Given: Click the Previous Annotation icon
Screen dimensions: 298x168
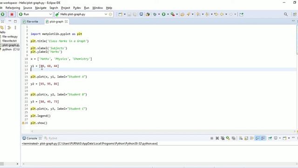Looking at the screenshot, I should pos(207,14).
